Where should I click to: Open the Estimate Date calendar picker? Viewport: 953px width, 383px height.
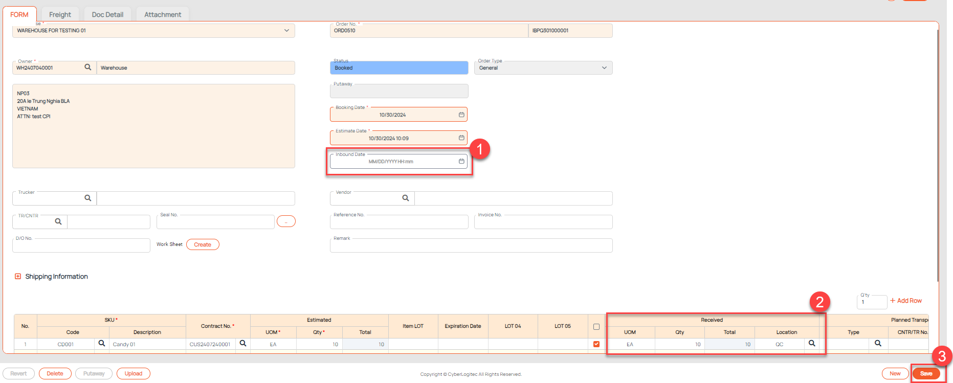[461, 138]
